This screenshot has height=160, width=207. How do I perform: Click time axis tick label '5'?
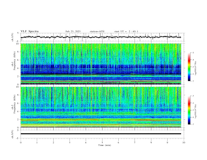click(102, 142)
